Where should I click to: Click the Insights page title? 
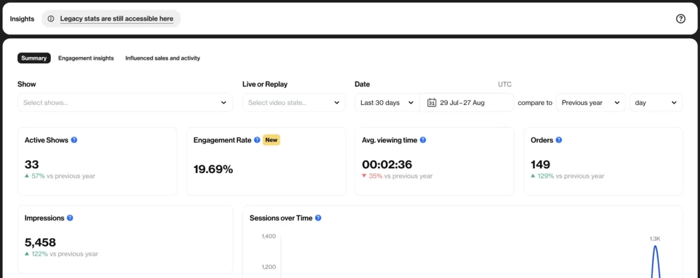22,19
